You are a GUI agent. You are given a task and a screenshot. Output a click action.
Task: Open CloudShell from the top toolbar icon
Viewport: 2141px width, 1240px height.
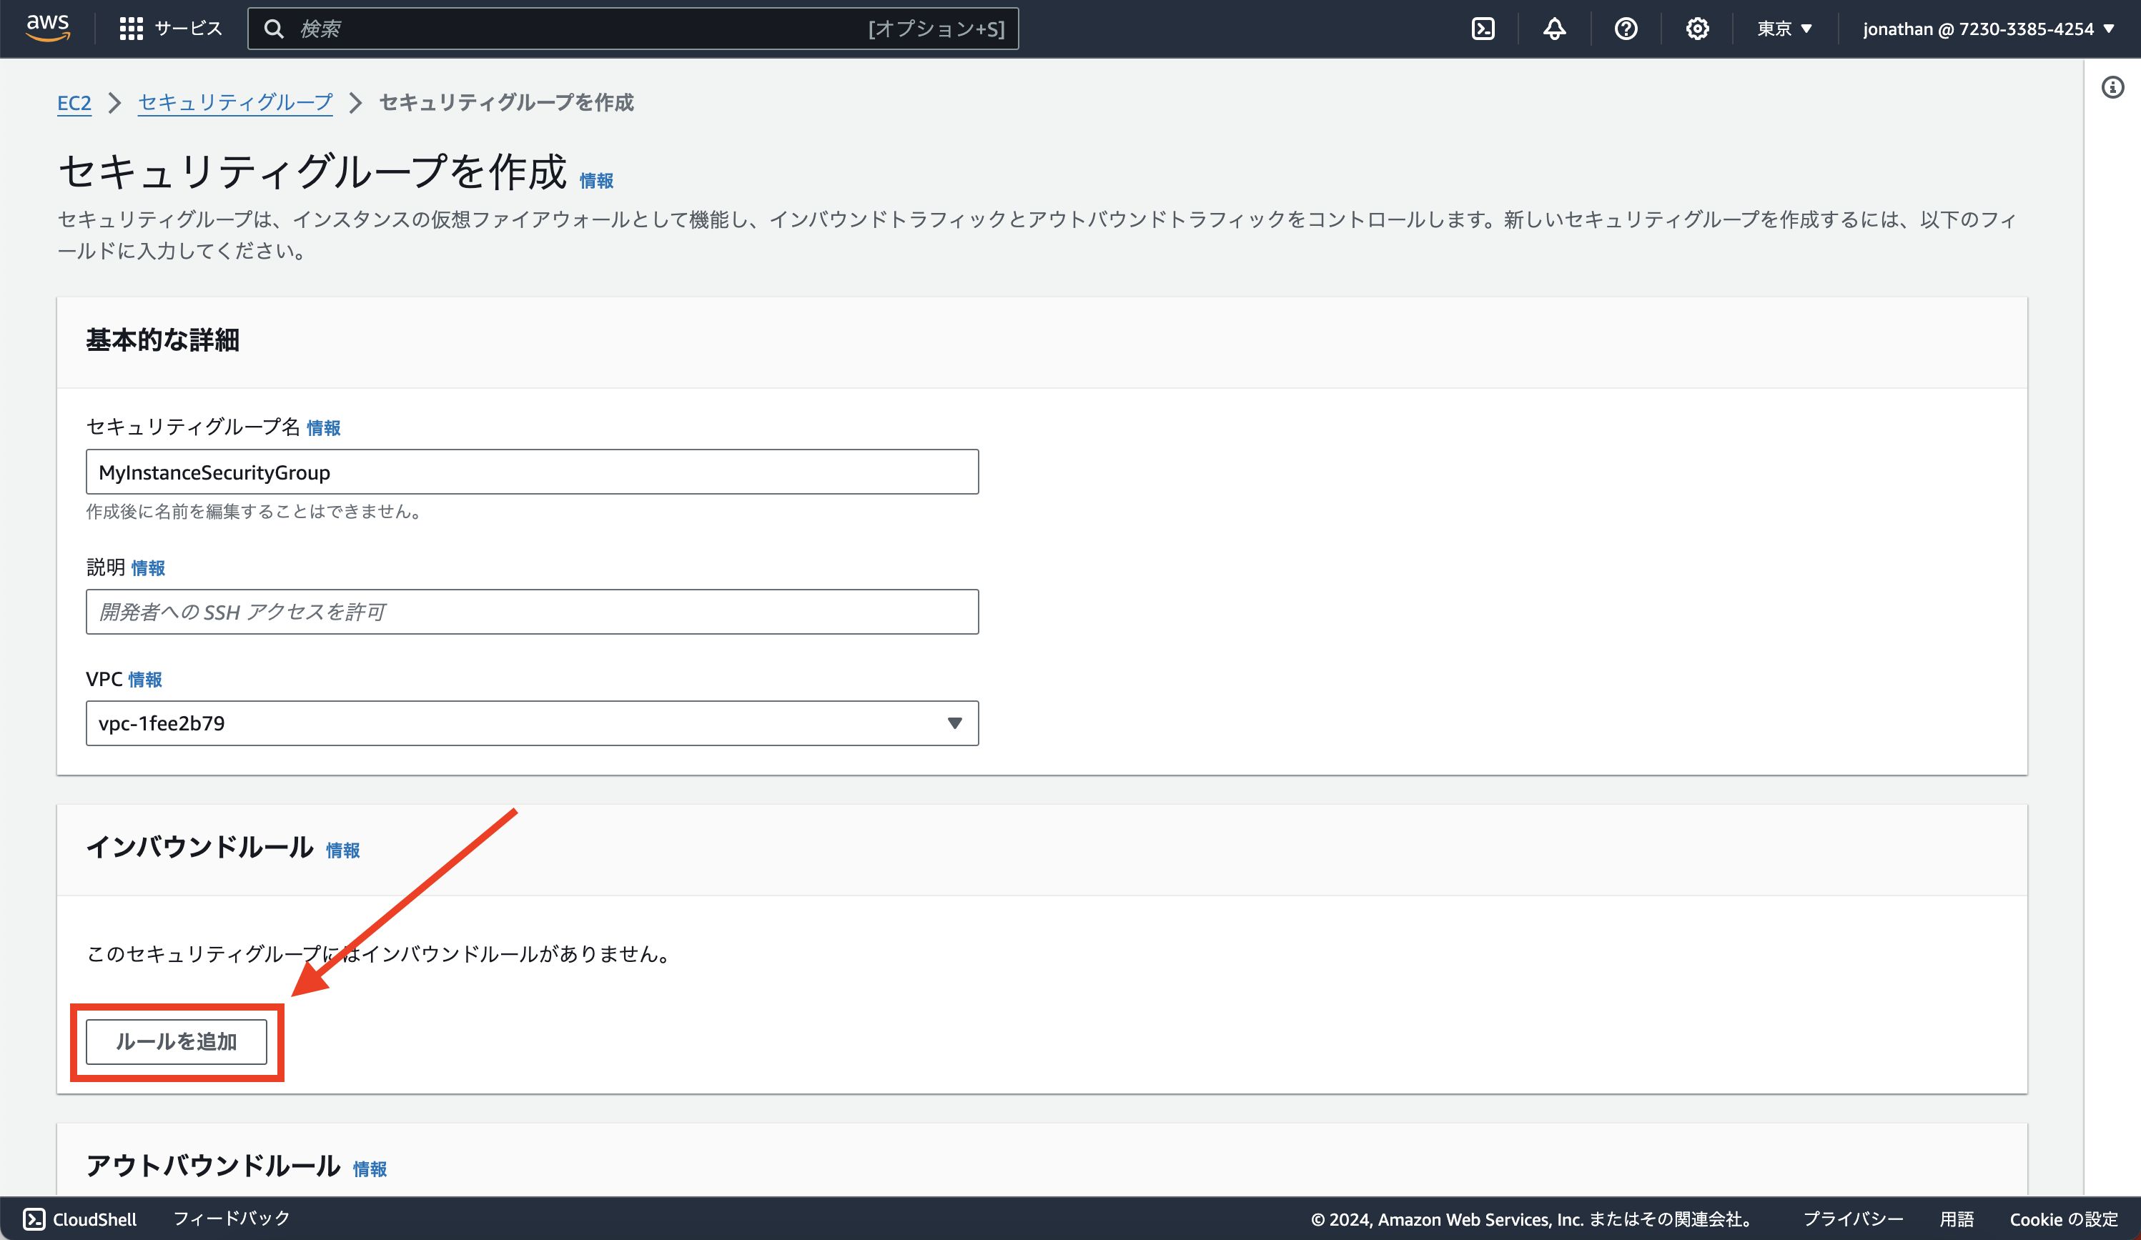coord(1483,28)
